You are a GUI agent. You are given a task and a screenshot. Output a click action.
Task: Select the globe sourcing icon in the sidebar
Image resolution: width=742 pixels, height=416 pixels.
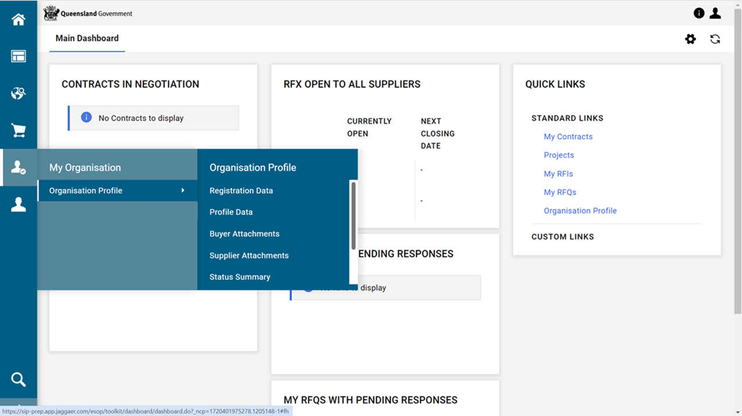[x=19, y=93]
